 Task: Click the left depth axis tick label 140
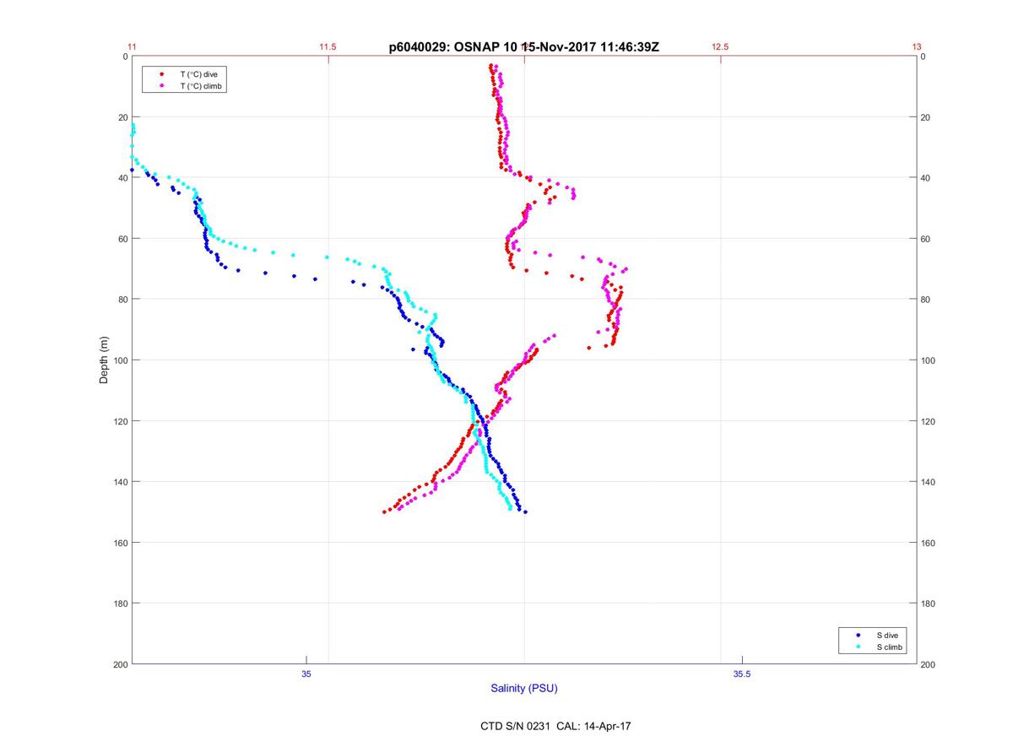(120, 482)
